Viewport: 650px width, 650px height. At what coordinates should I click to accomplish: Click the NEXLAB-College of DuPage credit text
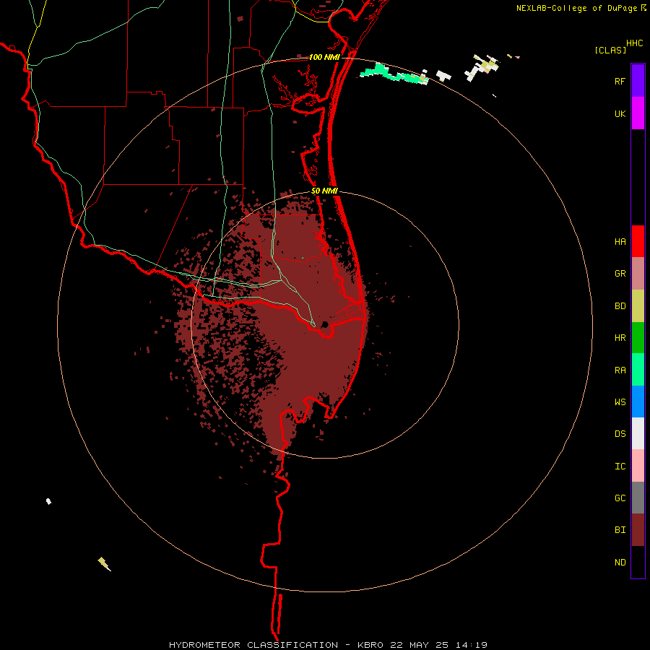576,8
